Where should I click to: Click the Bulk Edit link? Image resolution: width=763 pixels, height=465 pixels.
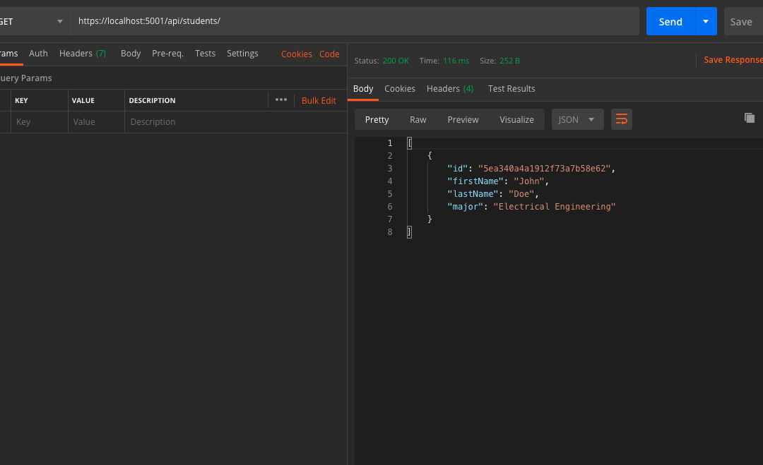pos(319,101)
